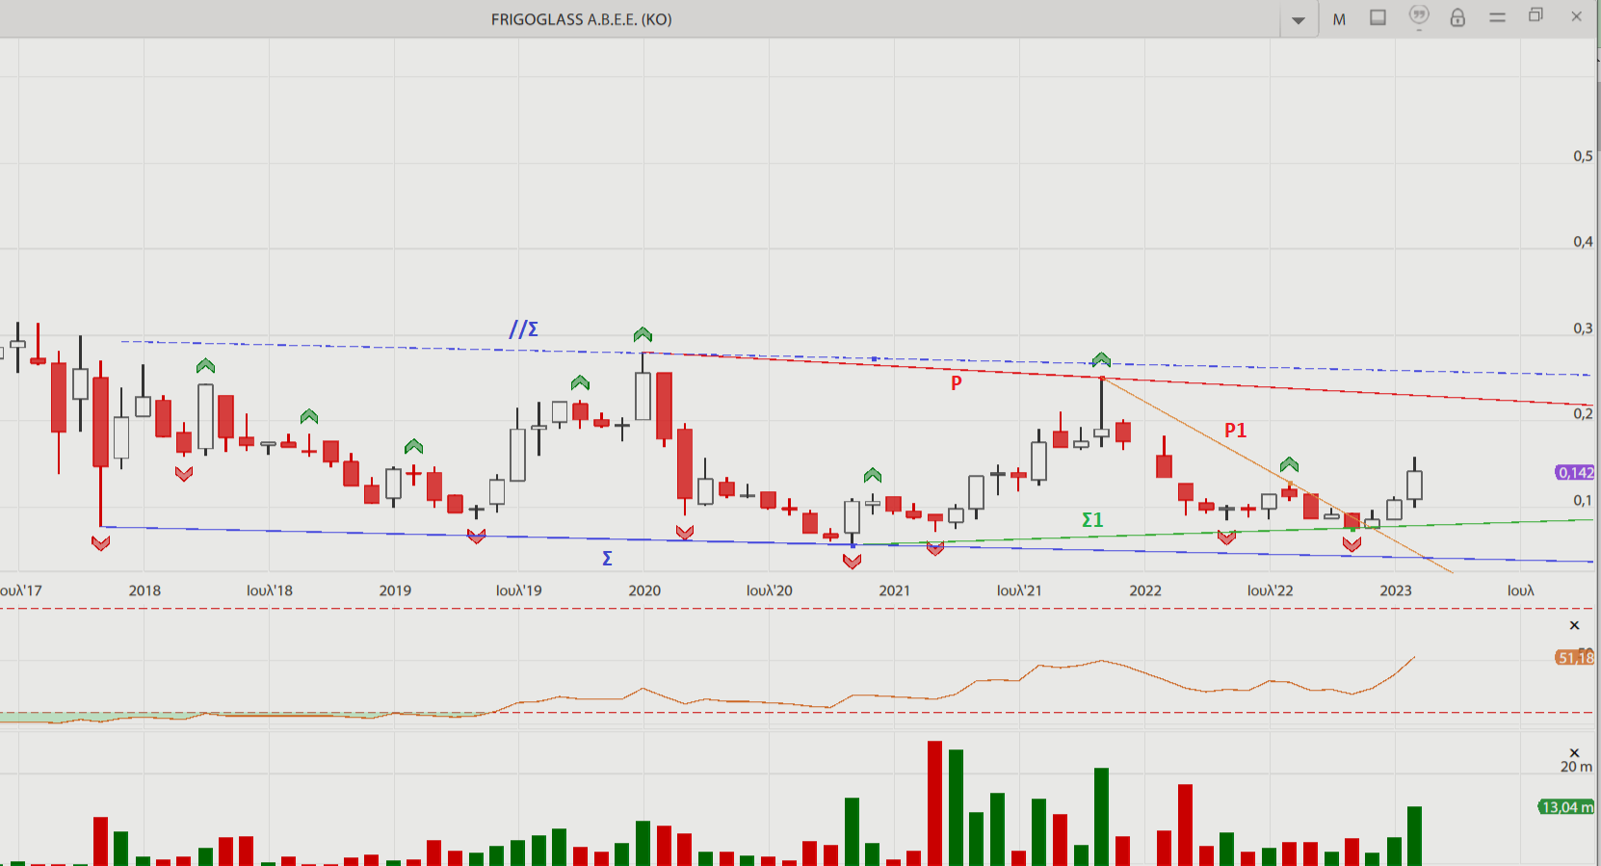
Task: Toggle the bottom panel layout icon
Action: tap(1378, 17)
